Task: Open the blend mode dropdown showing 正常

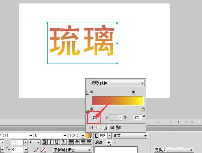Action: pos(130,136)
